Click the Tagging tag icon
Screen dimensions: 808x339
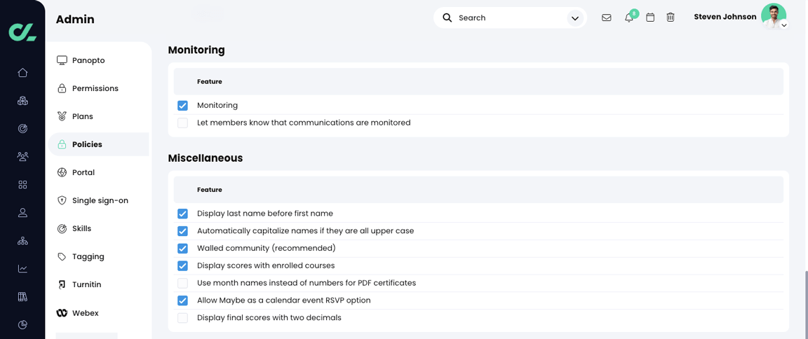(62, 256)
